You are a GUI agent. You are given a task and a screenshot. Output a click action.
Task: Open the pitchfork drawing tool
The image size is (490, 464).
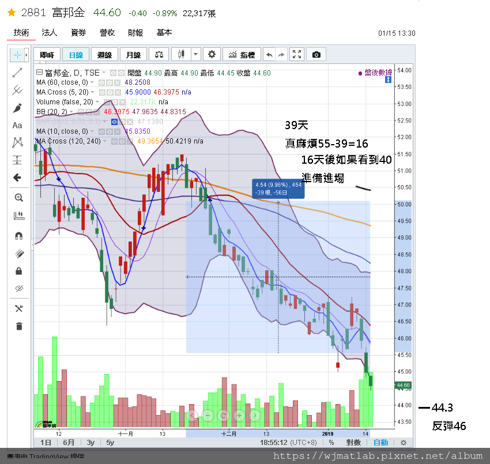[17, 90]
